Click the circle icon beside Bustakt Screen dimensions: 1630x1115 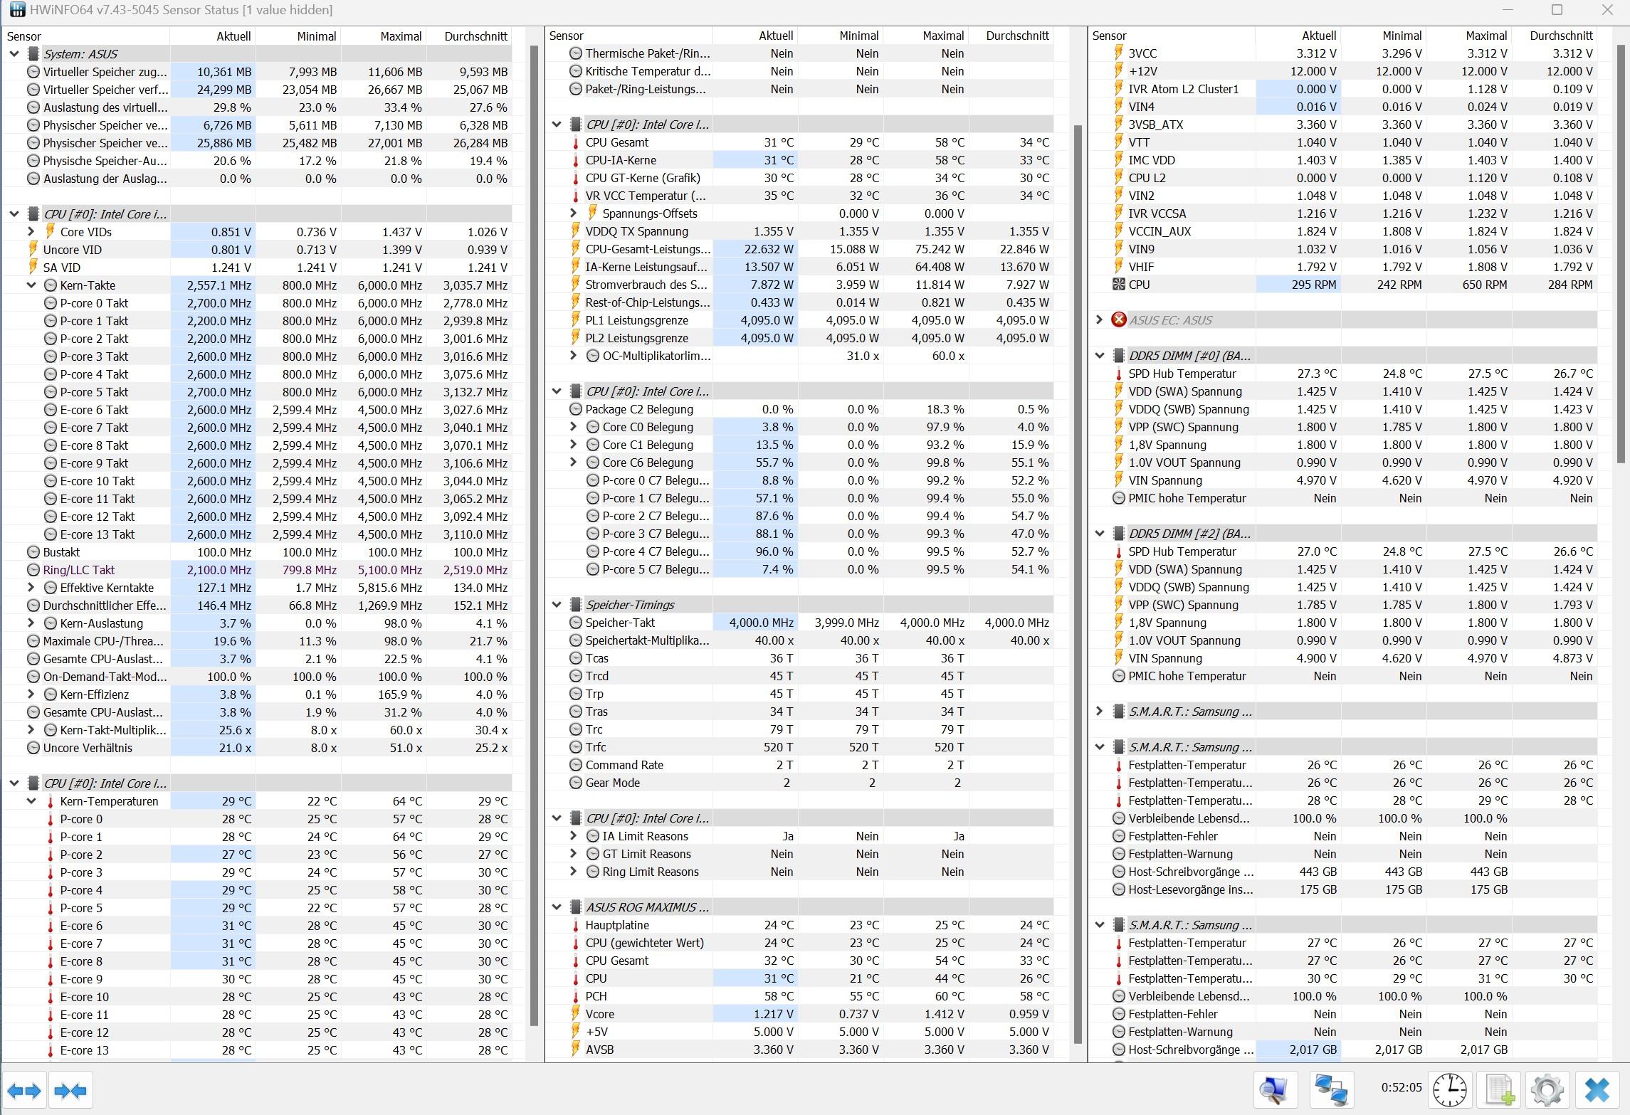click(x=33, y=552)
